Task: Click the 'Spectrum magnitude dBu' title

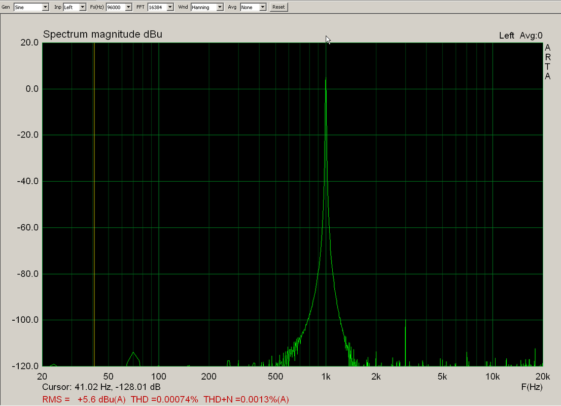Action: [102, 35]
